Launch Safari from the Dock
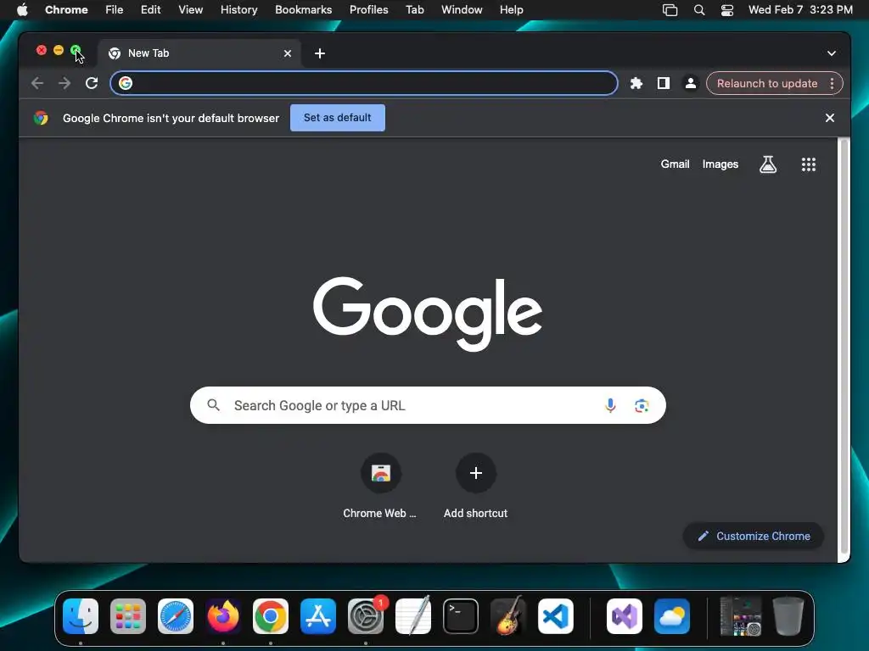The height and width of the screenshot is (651, 869). pos(176,616)
